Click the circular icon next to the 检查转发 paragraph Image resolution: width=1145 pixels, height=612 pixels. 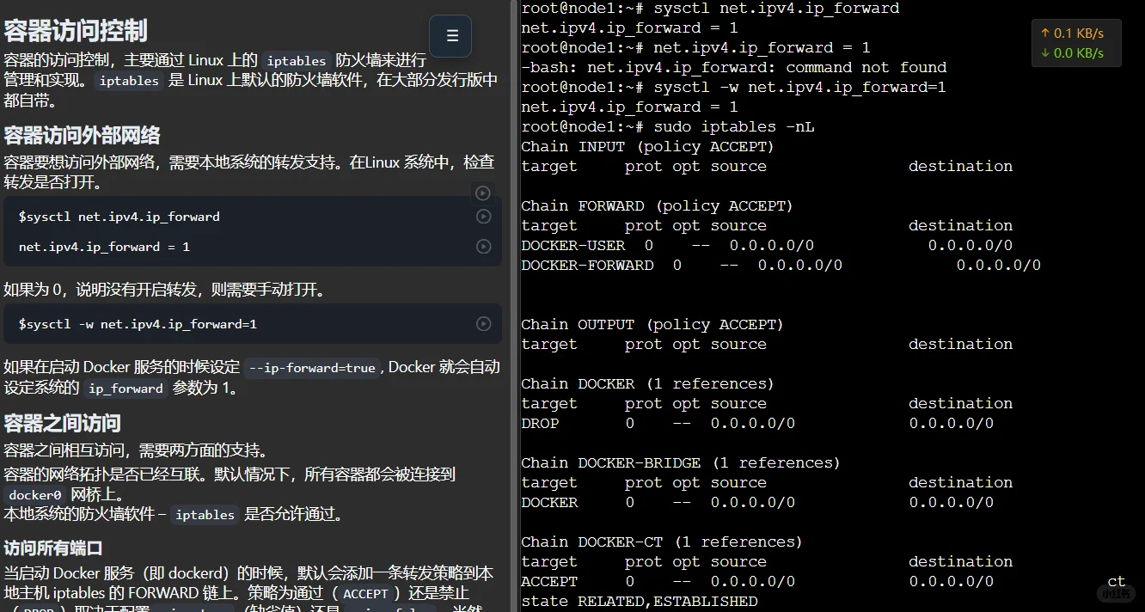tap(482, 193)
